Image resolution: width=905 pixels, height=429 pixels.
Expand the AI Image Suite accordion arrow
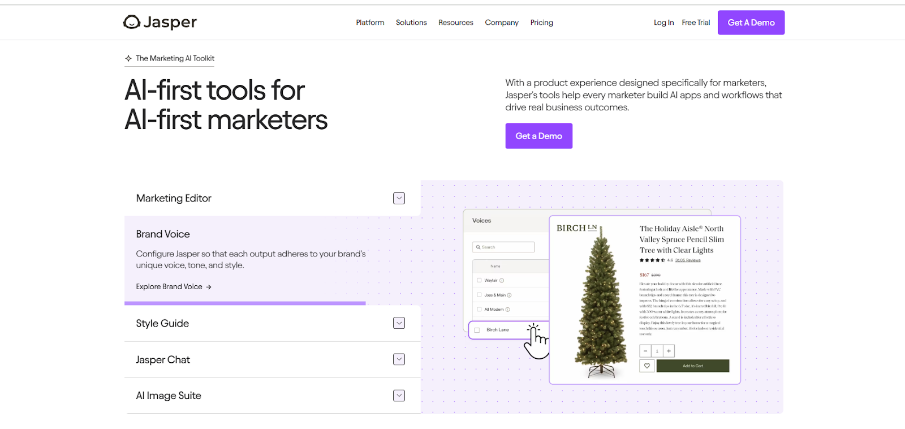[x=399, y=396]
